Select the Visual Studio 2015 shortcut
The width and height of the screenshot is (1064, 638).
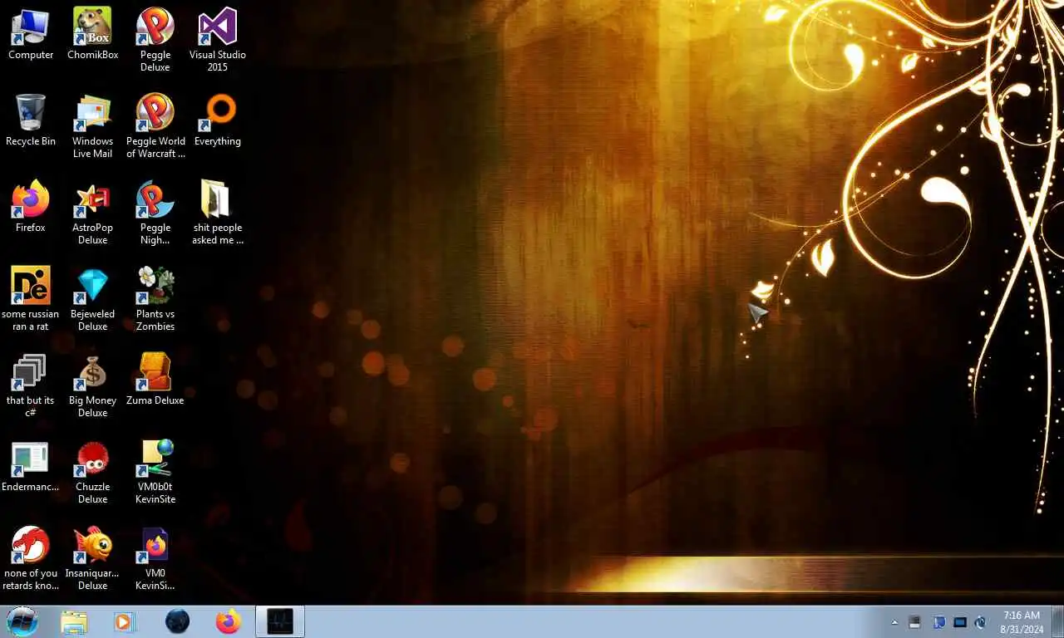tap(218, 40)
